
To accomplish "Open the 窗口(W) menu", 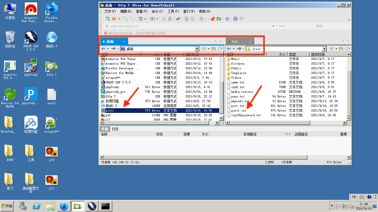I will (x=189, y=11).
